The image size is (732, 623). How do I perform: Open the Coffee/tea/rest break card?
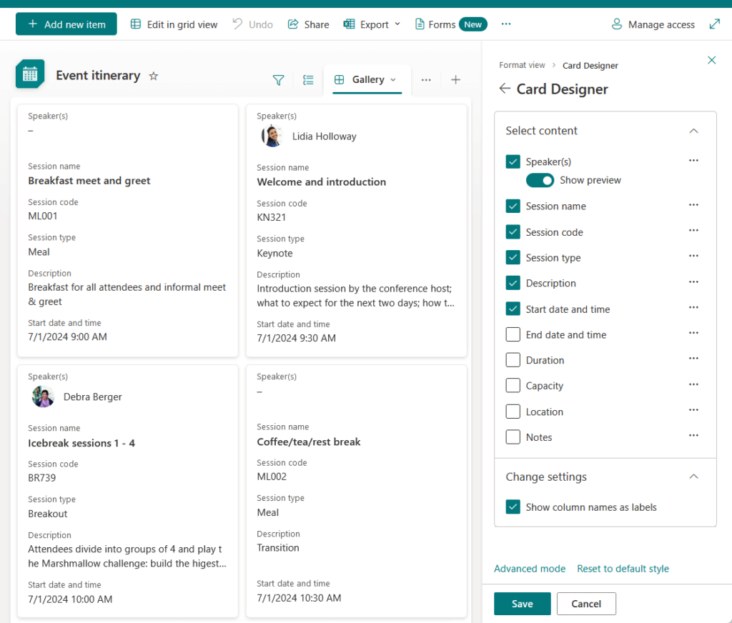(356, 492)
